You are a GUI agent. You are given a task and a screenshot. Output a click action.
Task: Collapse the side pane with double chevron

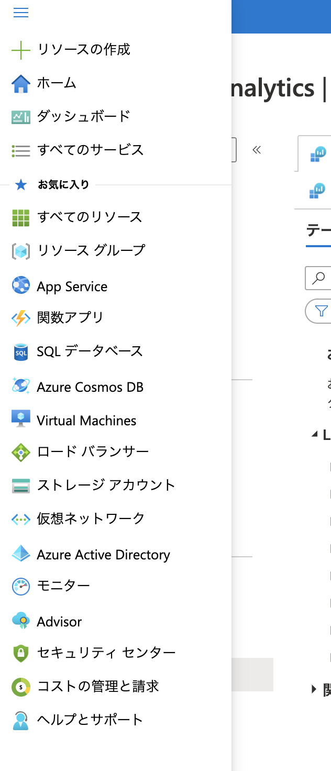257,150
